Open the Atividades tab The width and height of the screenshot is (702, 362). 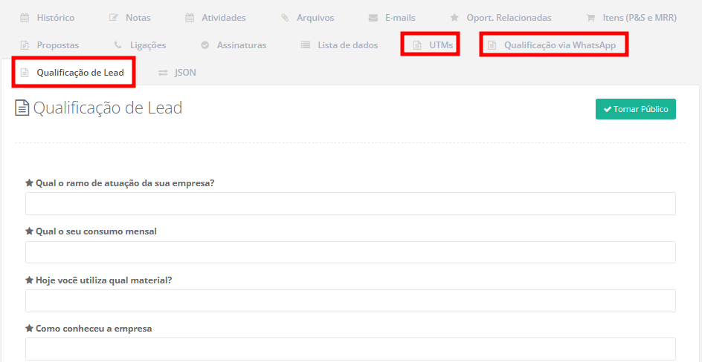[x=223, y=18]
